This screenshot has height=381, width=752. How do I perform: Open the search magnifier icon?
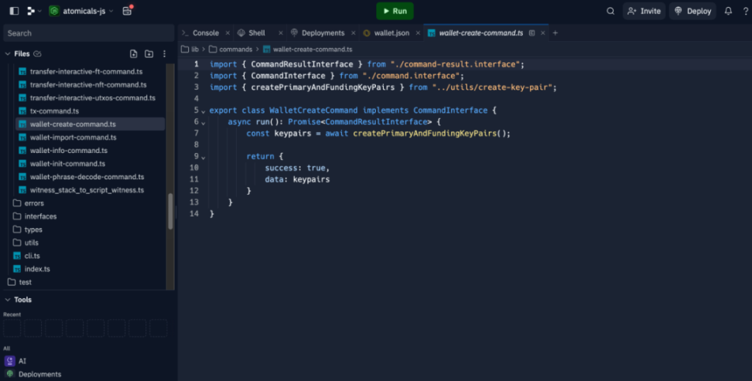pos(610,11)
